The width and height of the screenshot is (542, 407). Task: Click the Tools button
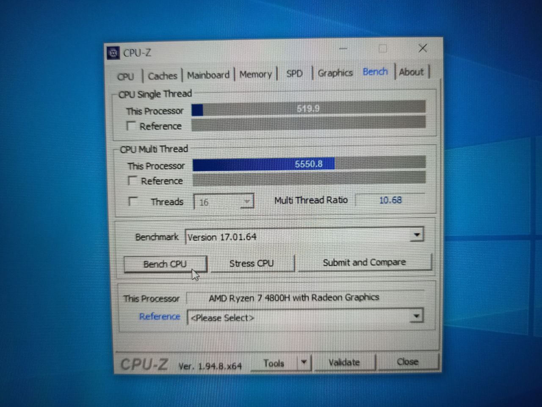(274, 363)
